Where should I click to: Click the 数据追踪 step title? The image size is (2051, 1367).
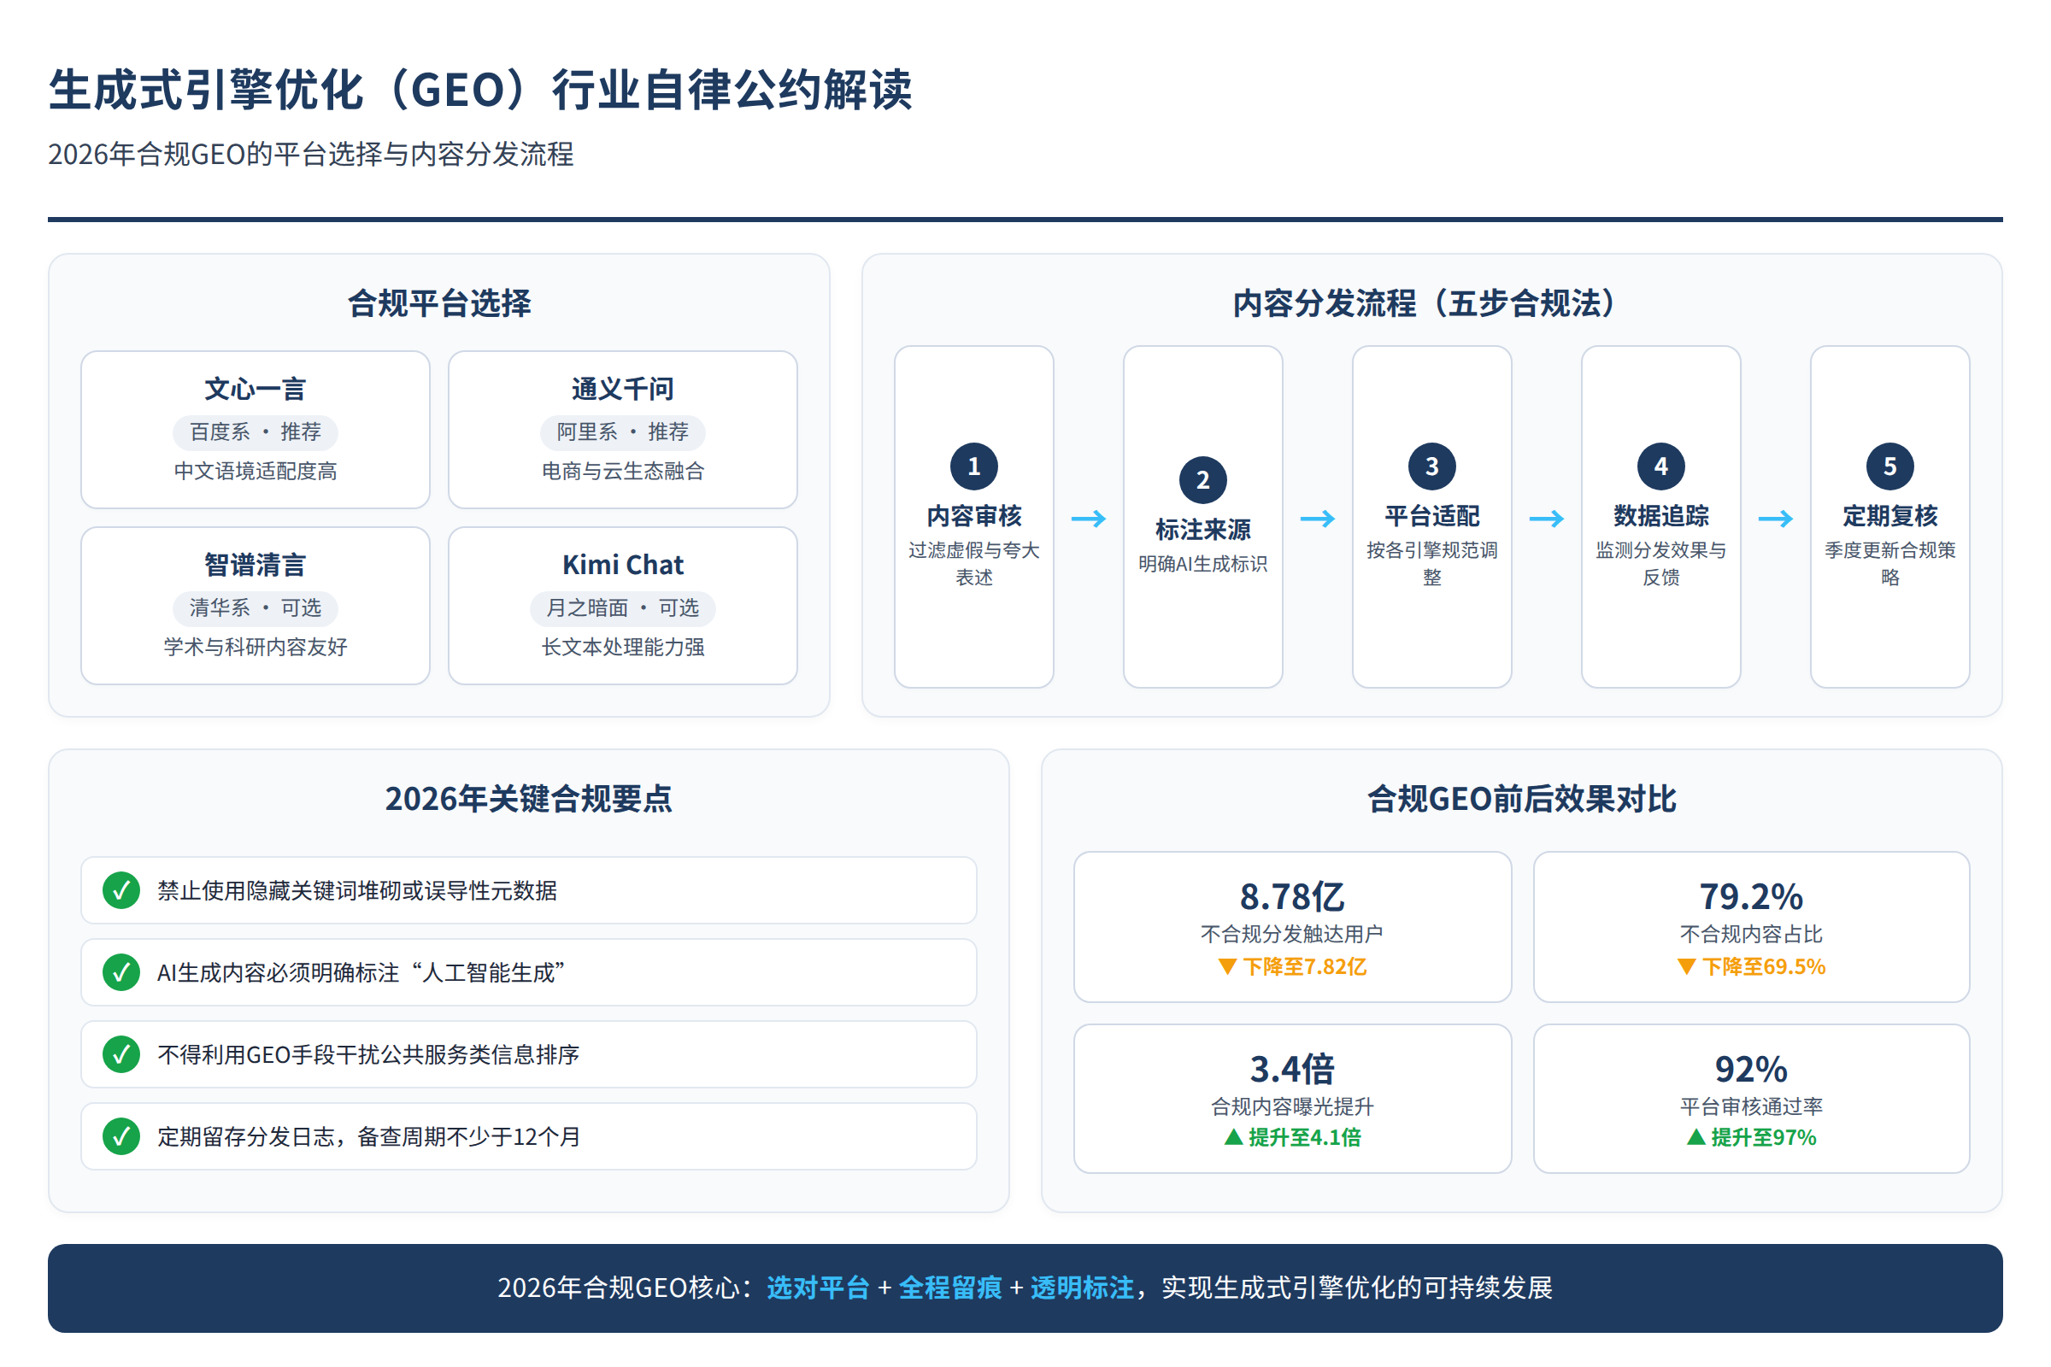tap(1660, 516)
